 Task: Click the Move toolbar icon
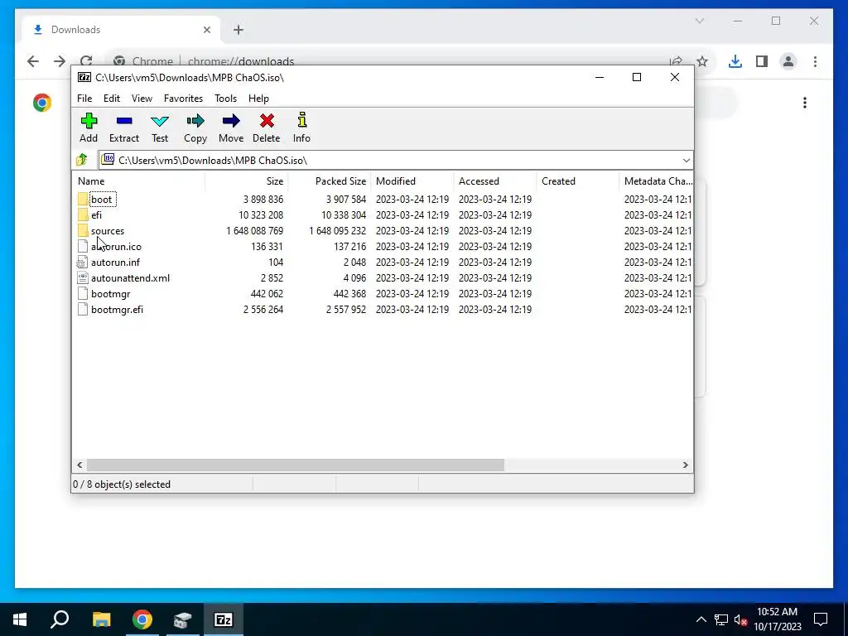click(231, 121)
